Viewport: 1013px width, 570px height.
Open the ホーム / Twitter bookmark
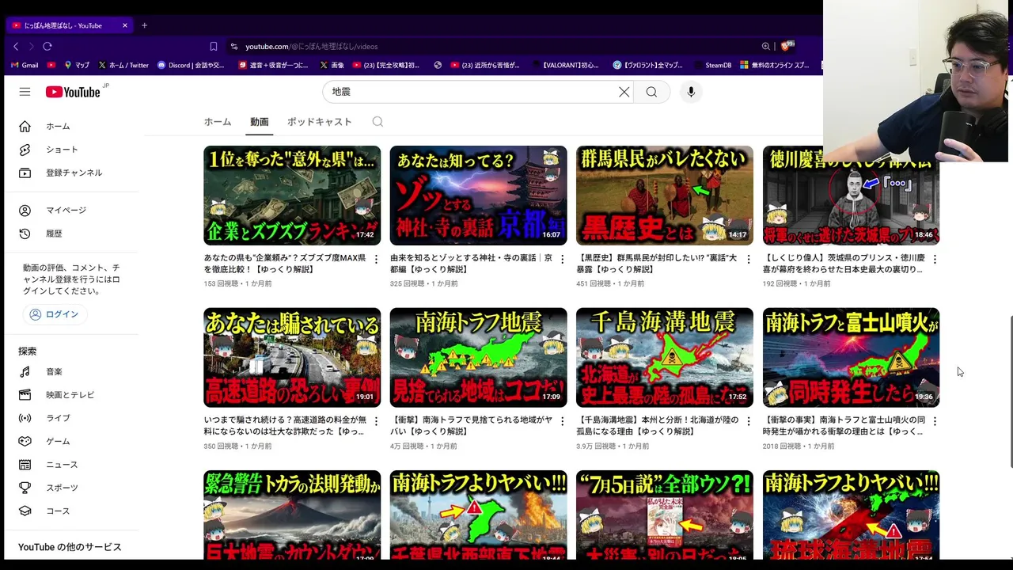coord(123,65)
